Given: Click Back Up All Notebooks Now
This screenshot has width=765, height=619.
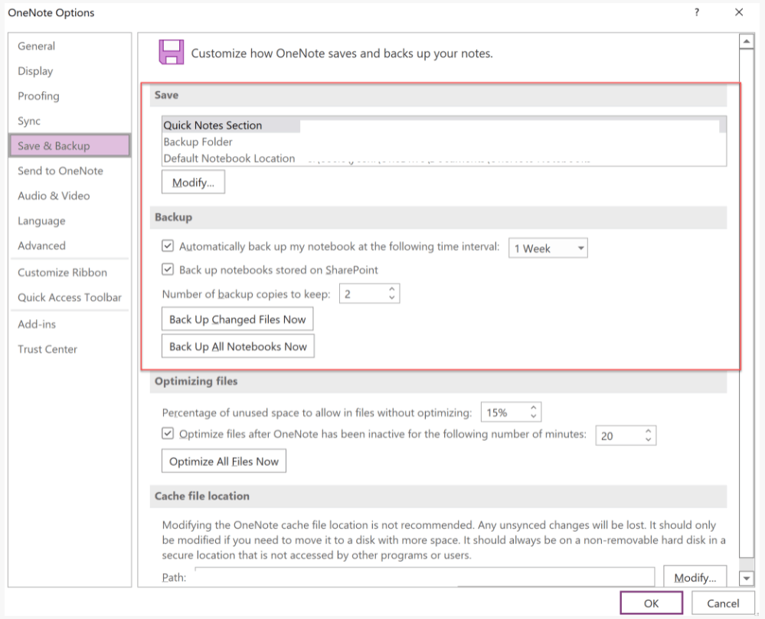Looking at the screenshot, I should click(238, 347).
